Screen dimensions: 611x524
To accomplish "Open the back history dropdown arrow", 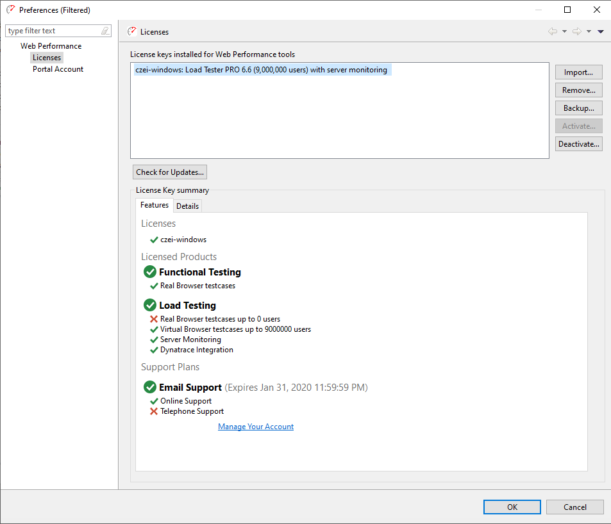I will (564, 31).
